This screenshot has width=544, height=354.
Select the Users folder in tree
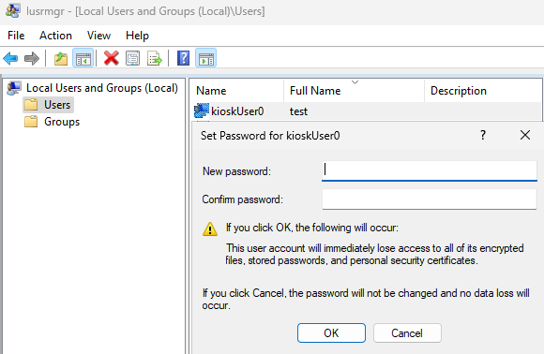pos(49,105)
